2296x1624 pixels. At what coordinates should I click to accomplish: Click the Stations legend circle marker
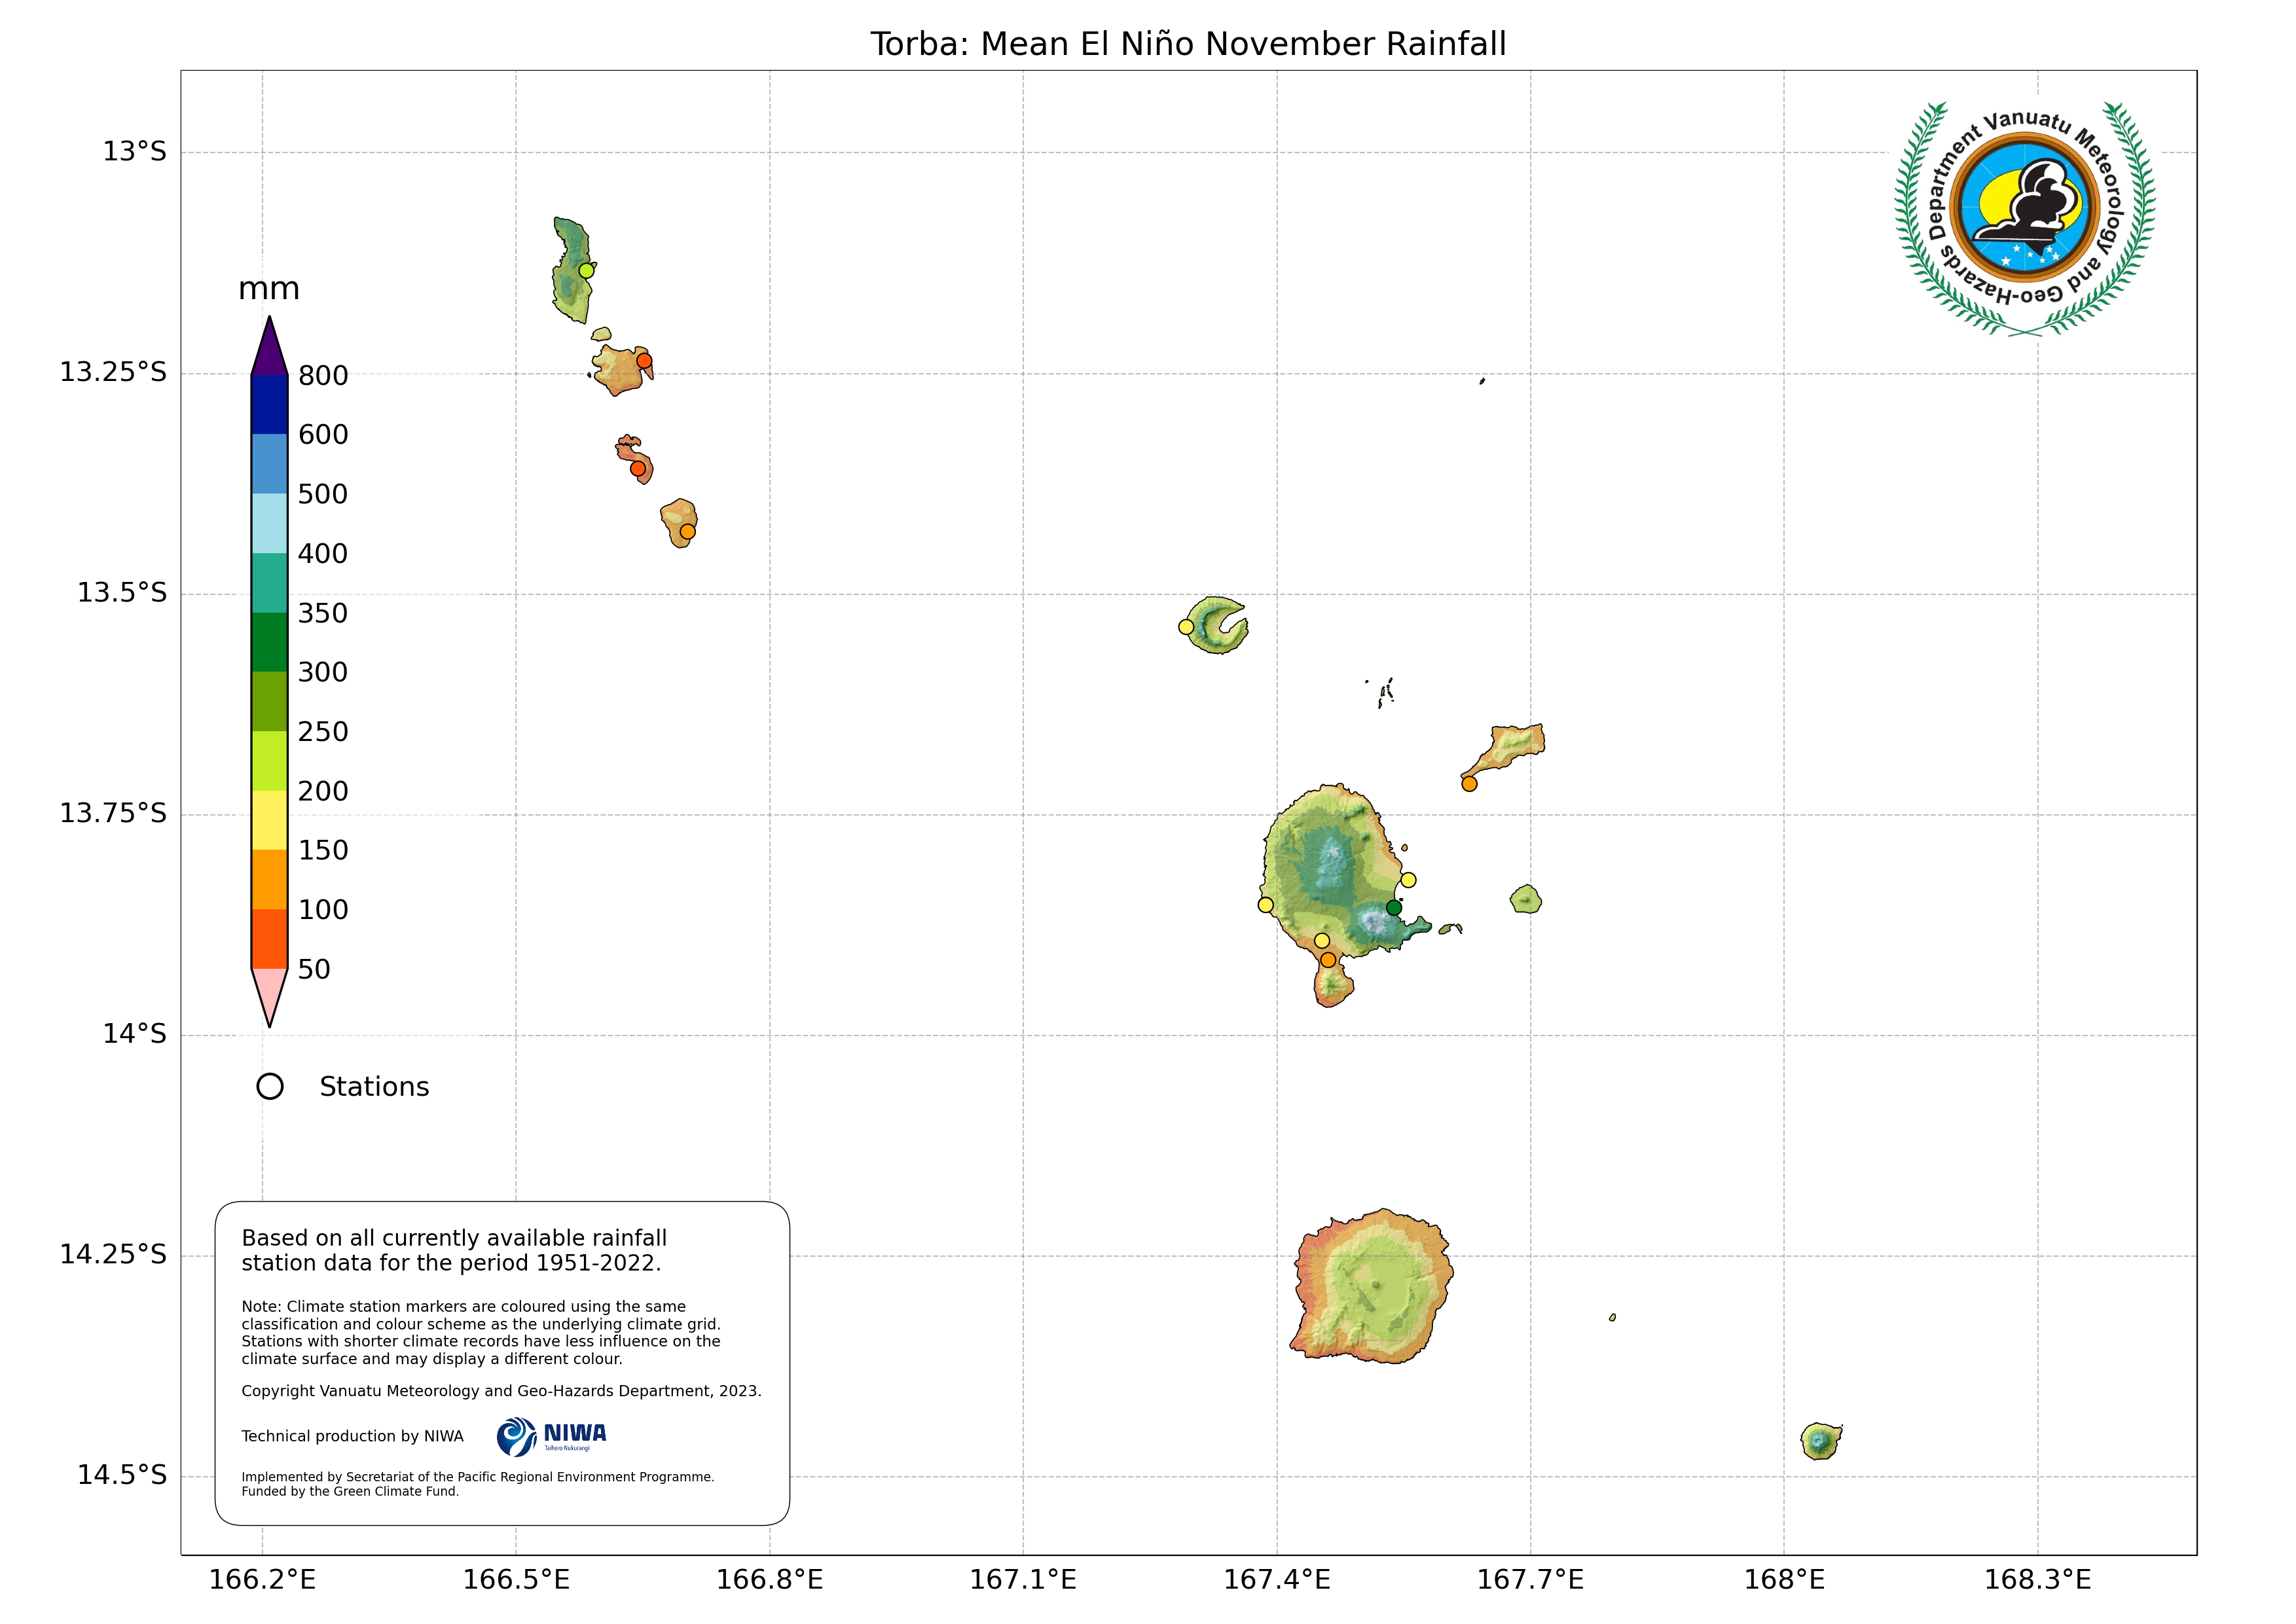coord(270,1086)
